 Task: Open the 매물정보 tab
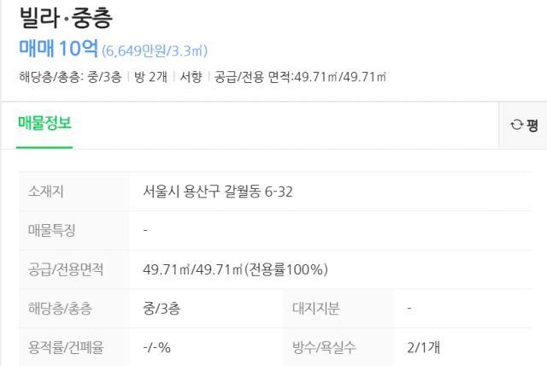click(x=44, y=123)
